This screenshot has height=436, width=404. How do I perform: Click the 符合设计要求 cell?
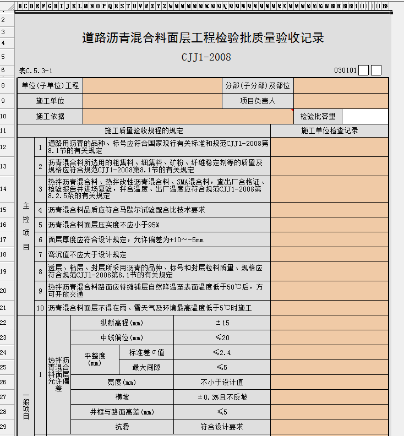pos(222,427)
